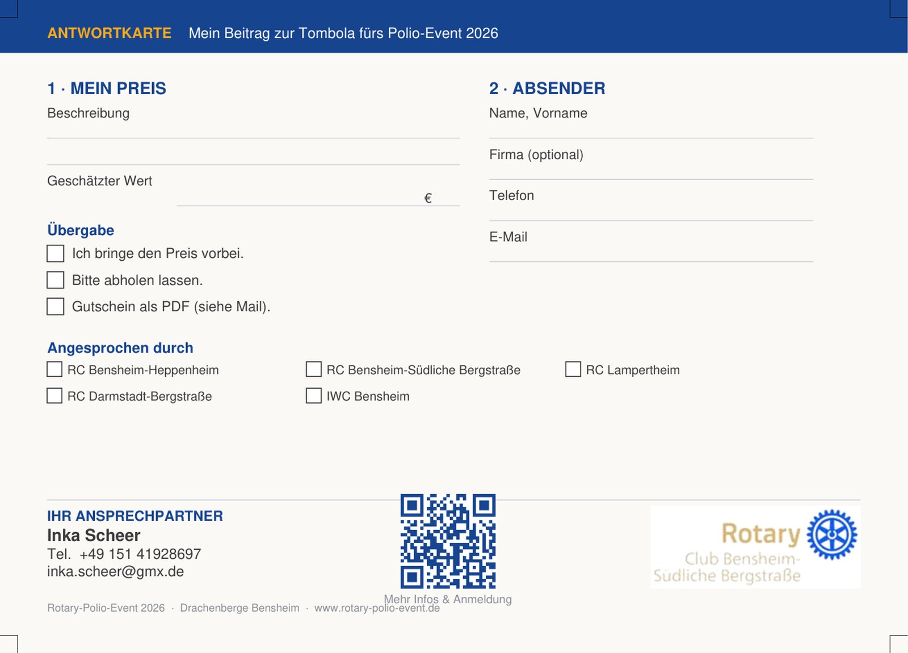Click the Firma (optional) field
This screenshot has height=653, width=908.
tap(651, 172)
